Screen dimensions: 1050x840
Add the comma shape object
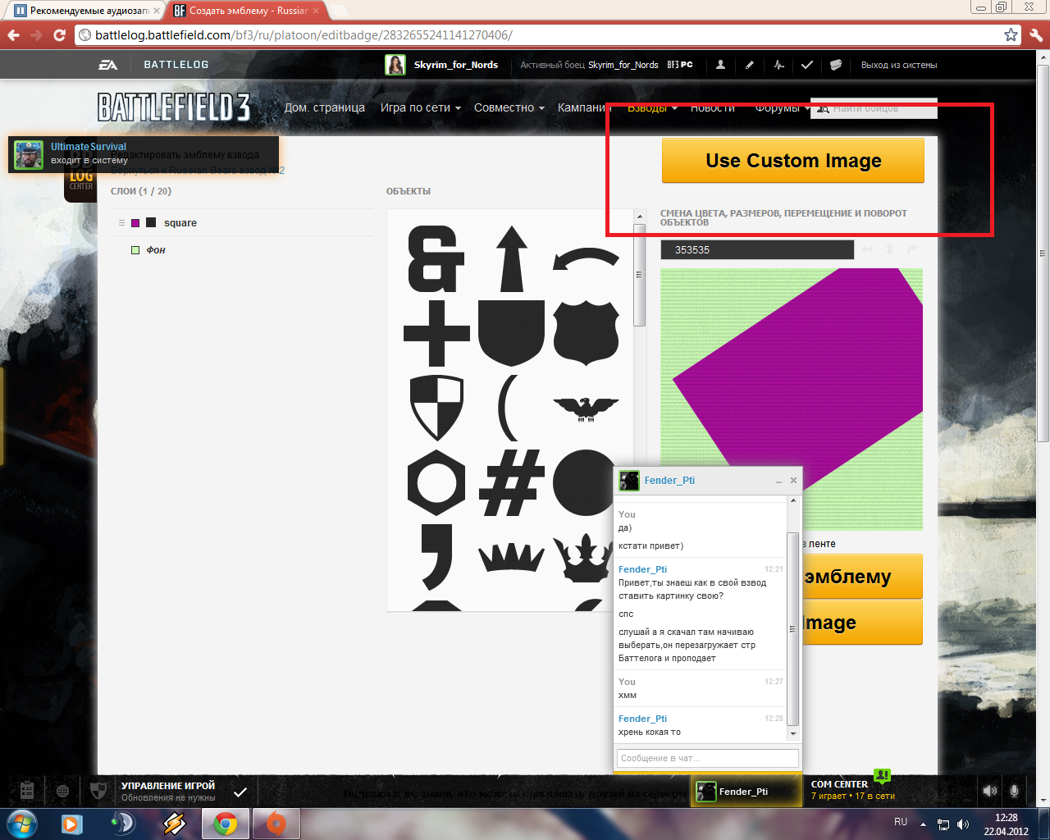point(436,557)
